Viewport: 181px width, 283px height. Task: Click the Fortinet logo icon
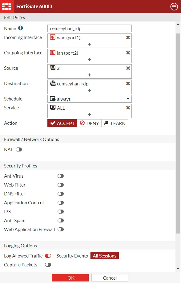pyautogui.click(x=6, y=6)
